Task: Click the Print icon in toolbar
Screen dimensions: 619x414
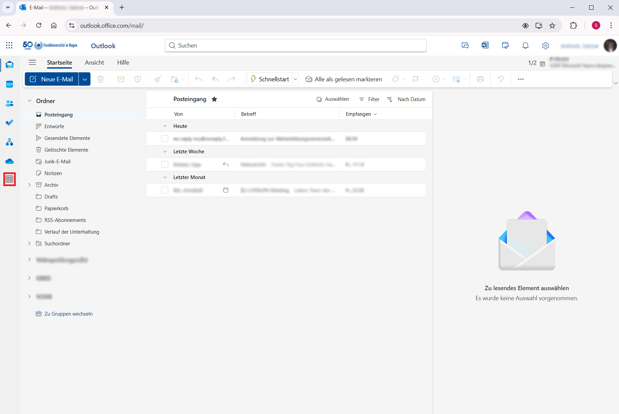Action: (480, 79)
